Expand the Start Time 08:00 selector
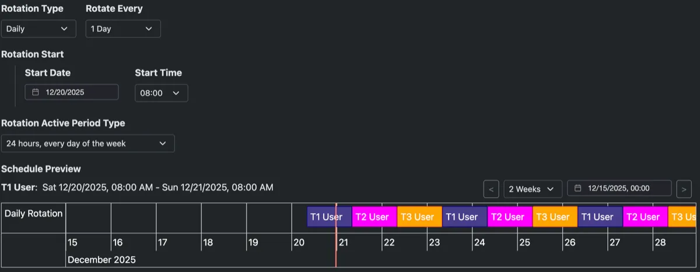Viewport: 700px width, 272px height. click(x=161, y=93)
